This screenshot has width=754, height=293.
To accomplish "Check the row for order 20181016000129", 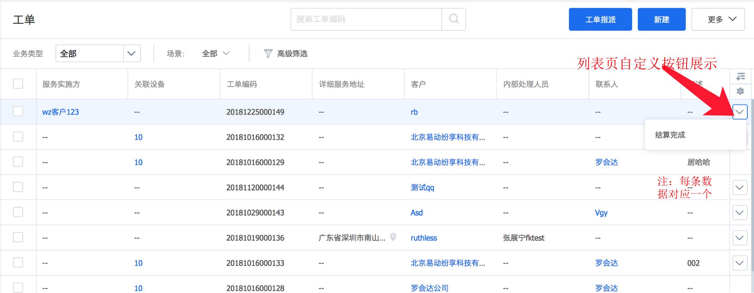I will click(x=18, y=162).
